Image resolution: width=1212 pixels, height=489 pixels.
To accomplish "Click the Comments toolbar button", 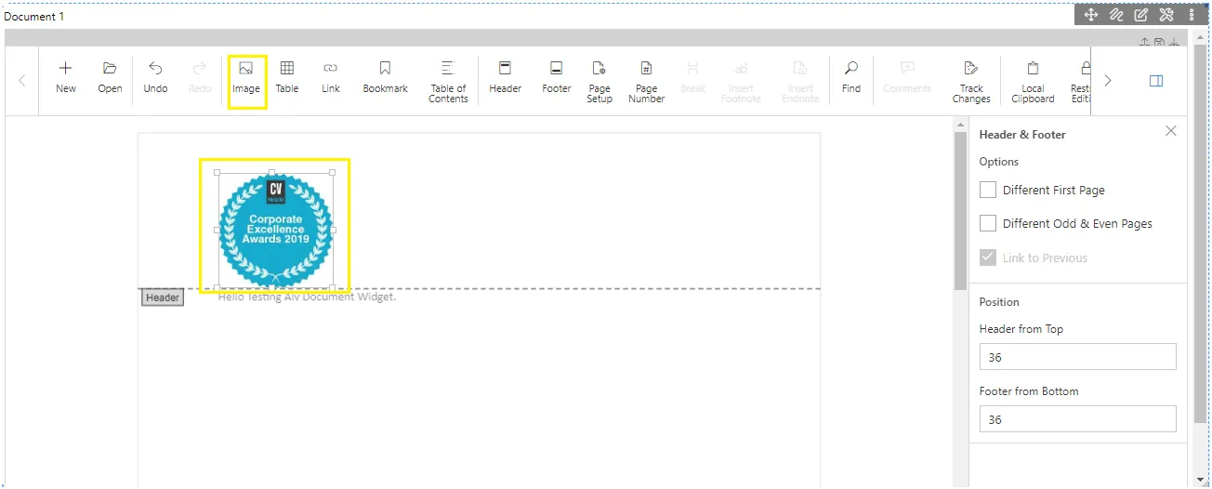I will [907, 78].
